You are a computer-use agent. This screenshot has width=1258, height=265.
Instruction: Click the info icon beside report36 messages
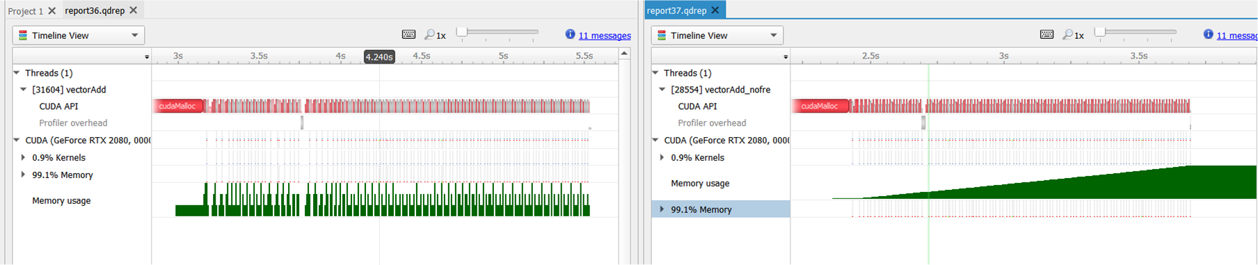571,34
